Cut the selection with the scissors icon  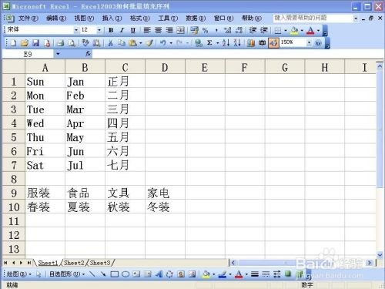coord(111,43)
